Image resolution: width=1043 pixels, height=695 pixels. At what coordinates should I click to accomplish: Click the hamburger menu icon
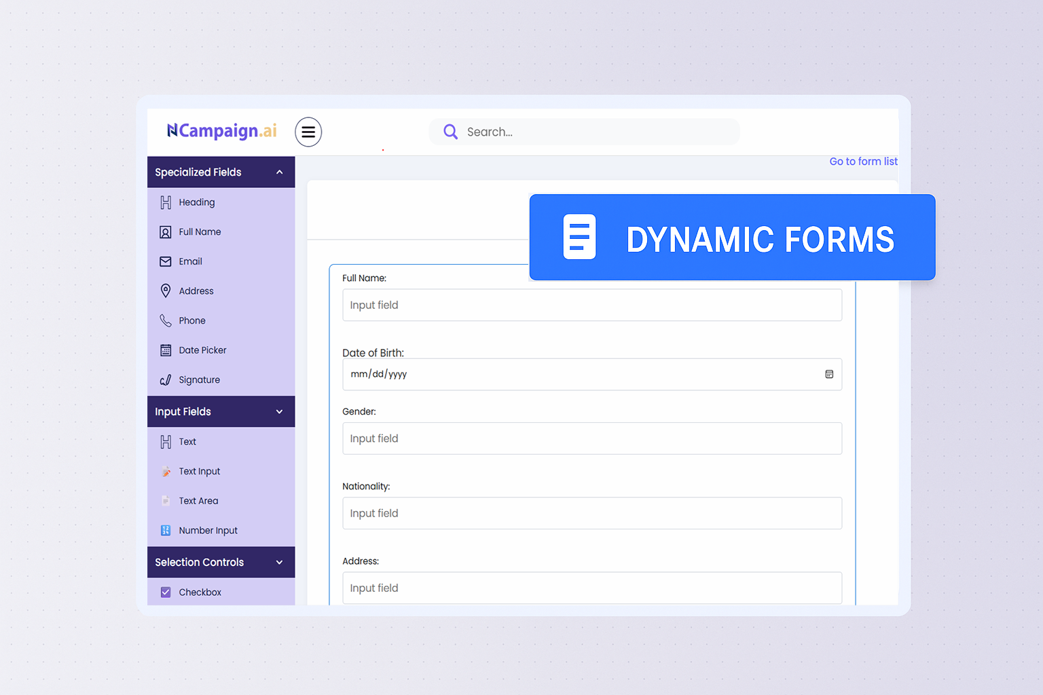[x=308, y=132]
